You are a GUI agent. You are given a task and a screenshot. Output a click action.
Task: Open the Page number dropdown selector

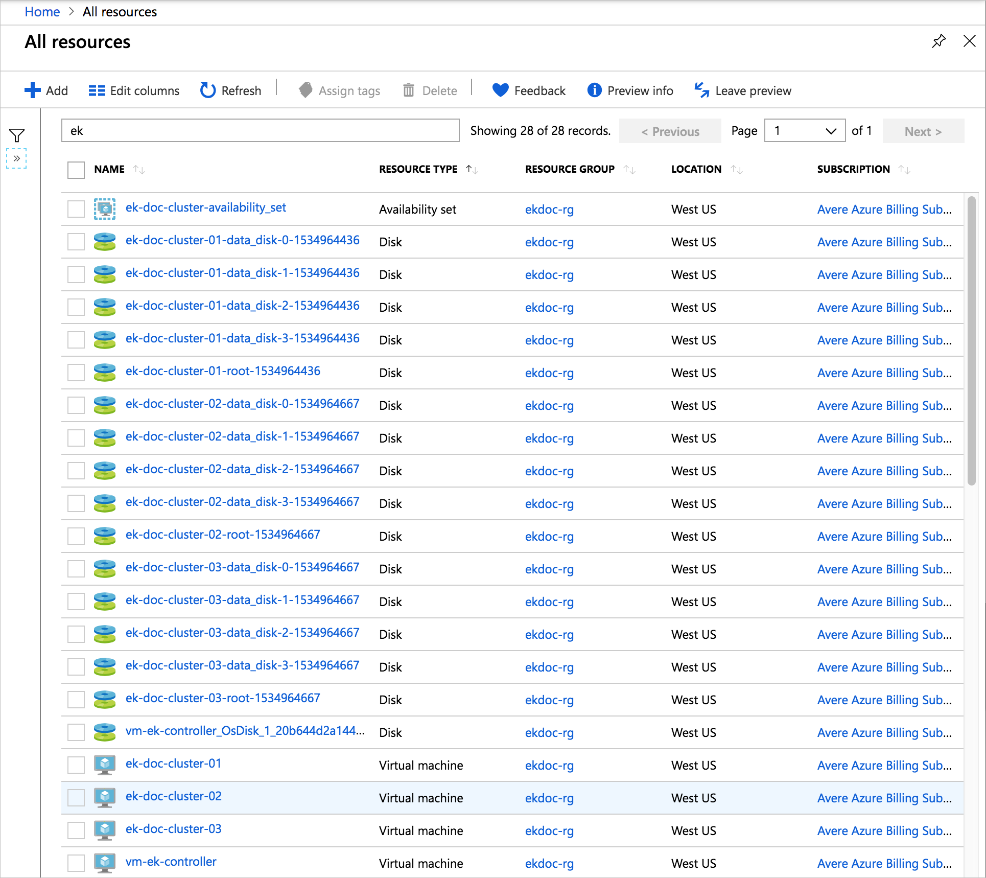coord(804,130)
